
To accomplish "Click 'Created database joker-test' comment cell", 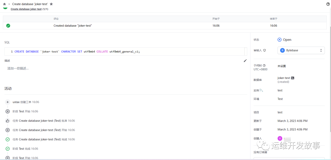I will tap(73, 26).
